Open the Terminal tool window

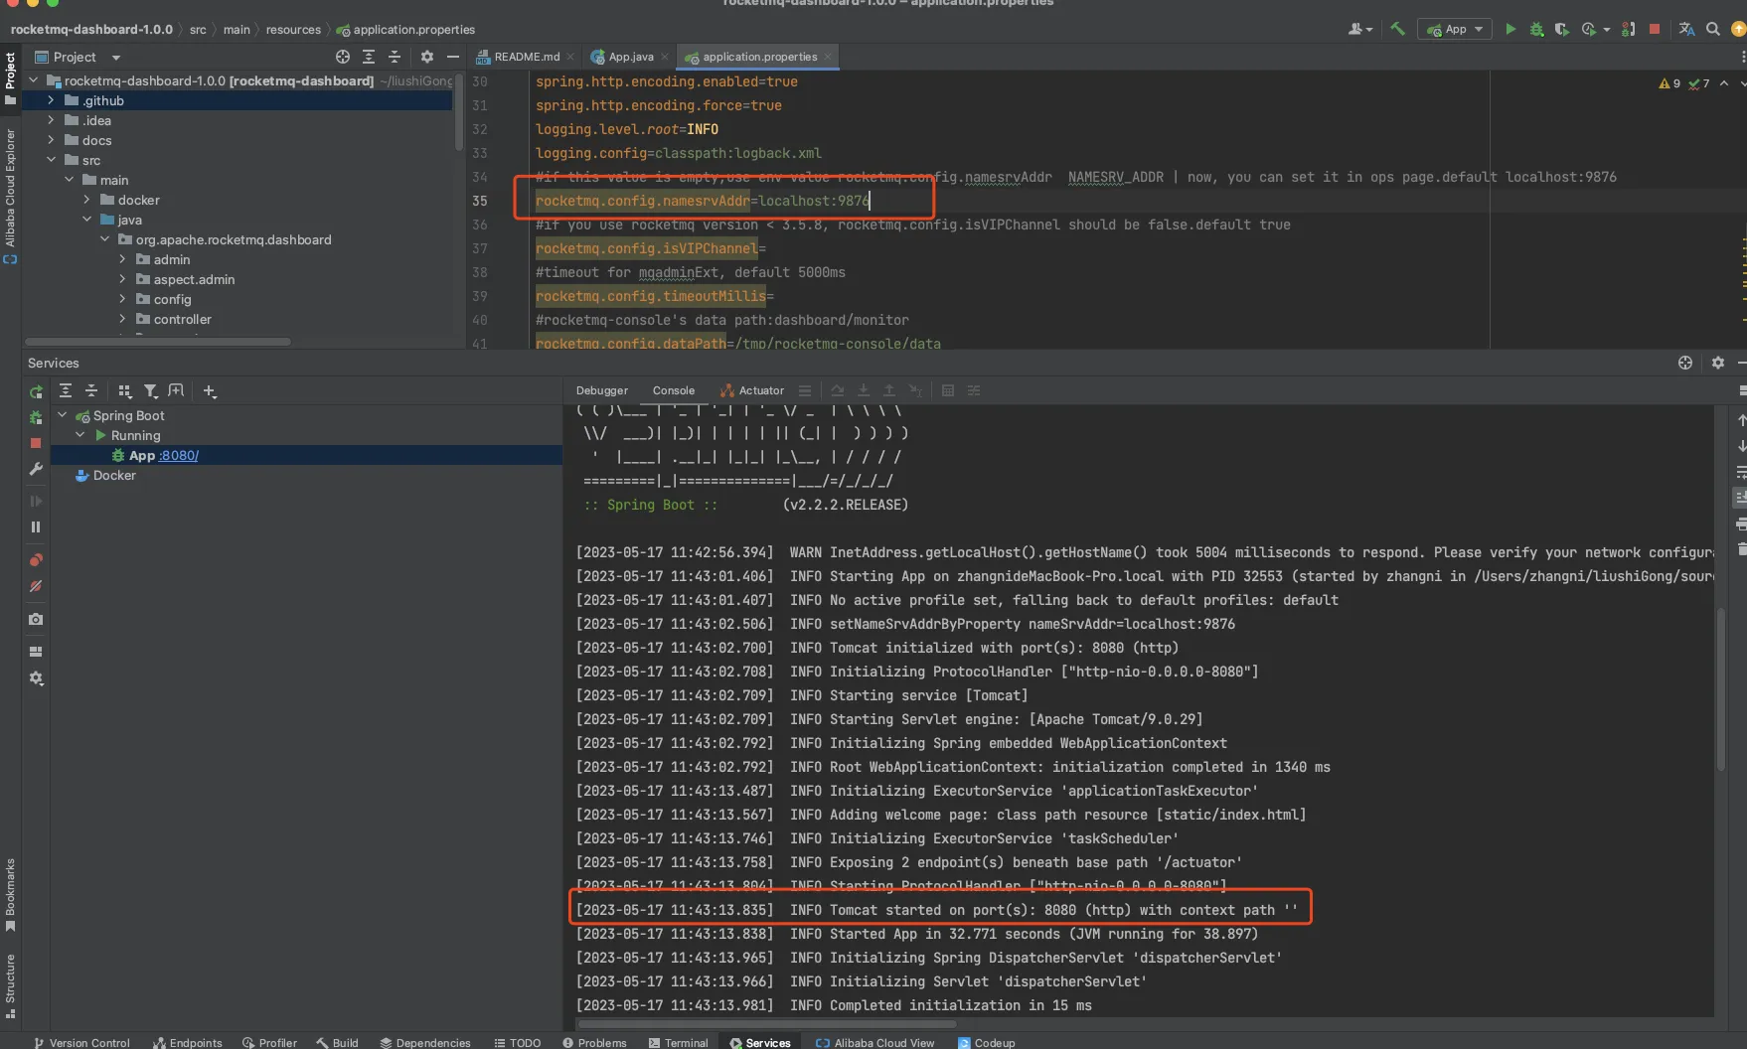(679, 1042)
